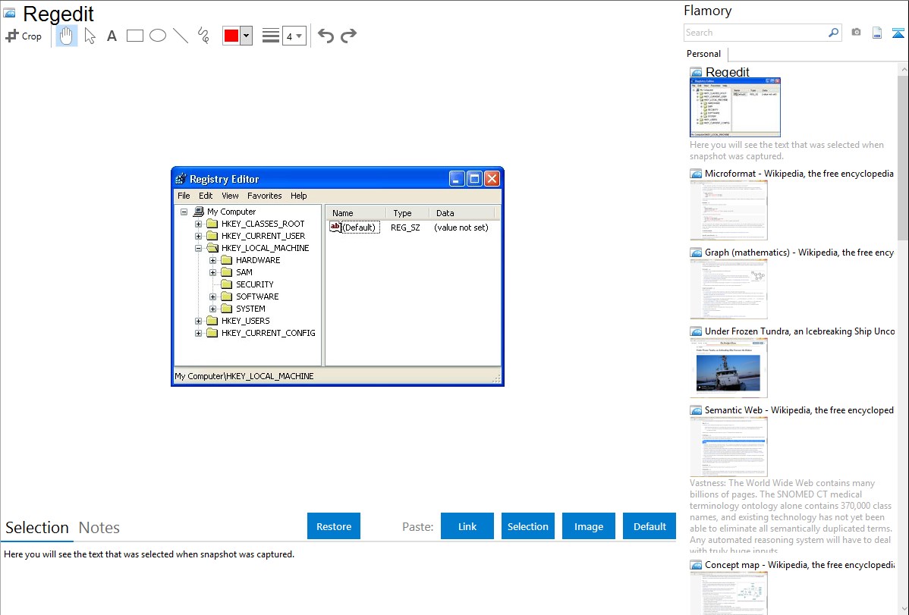Undo the last edit
The width and height of the screenshot is (909, 615).
(326, 36)
